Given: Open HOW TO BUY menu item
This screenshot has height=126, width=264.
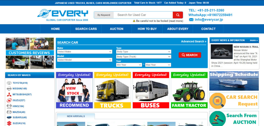Looking at the screenshot, I should point(147,29).
